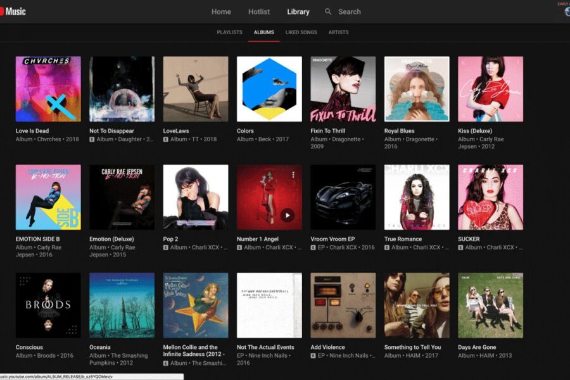Open the Not The Actual Events cover
The image size is (570, 380).
click(x=269, y=305)
